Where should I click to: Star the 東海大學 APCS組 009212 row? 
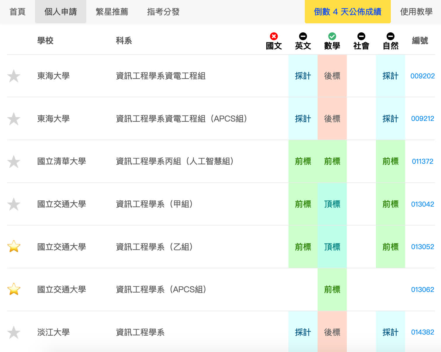(x=14, y=119)
